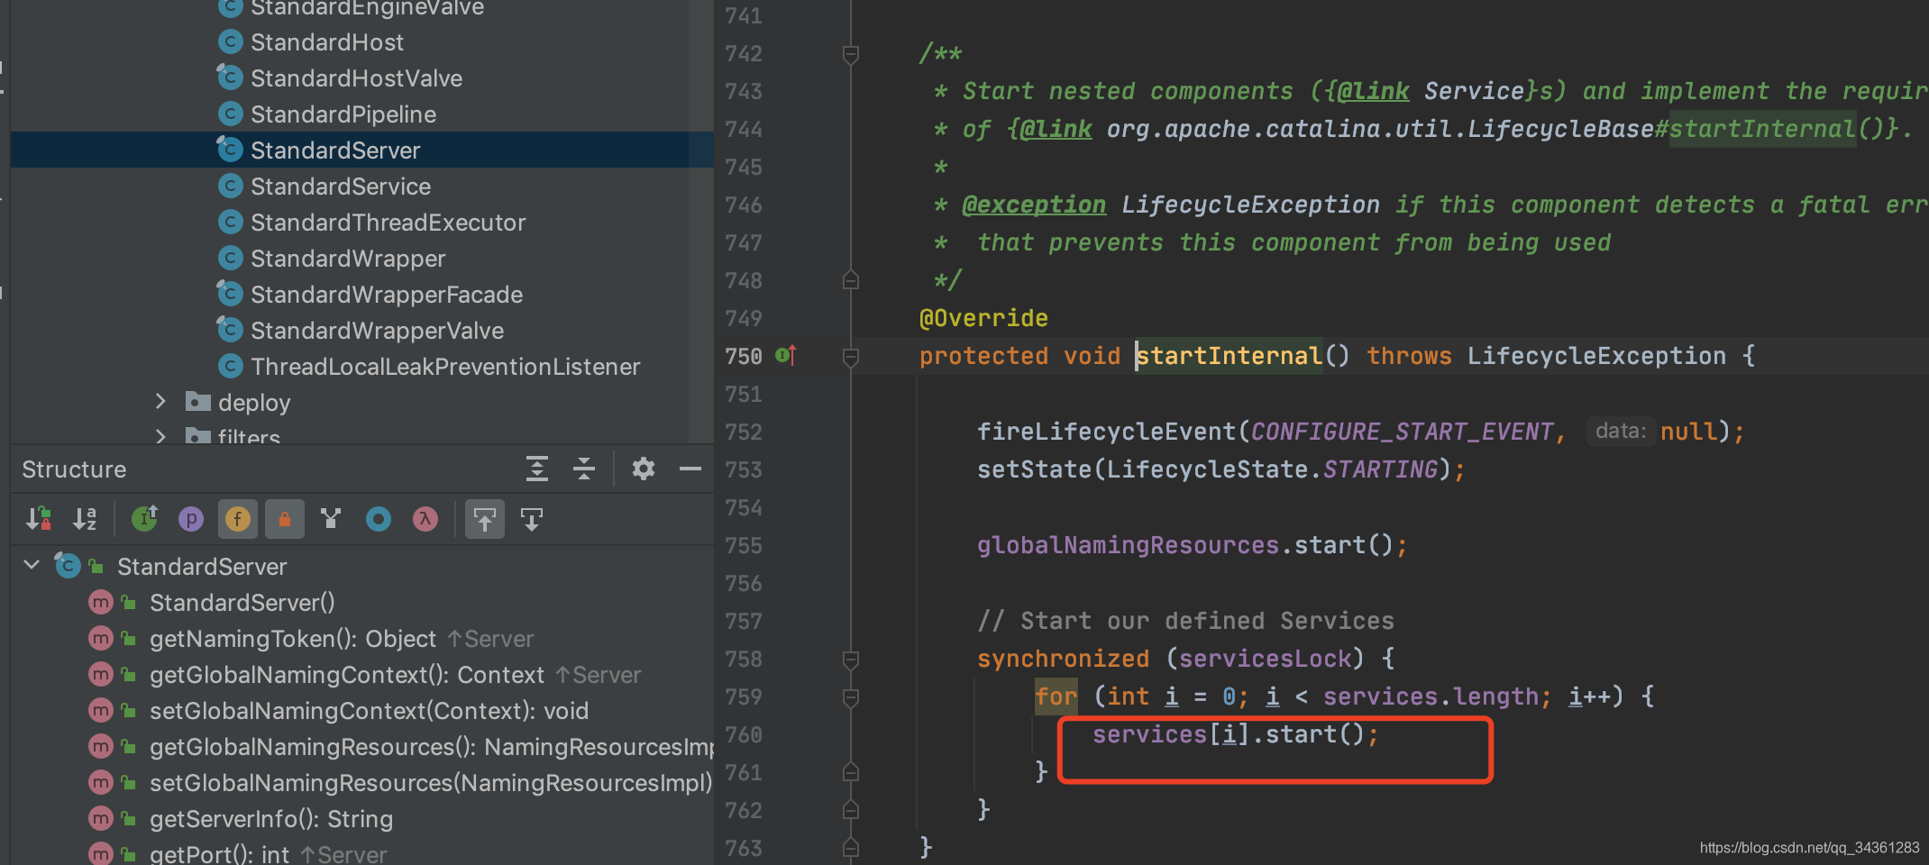Place cursor on startInternal method name
1929x865 pixels.
[1229, 356]
